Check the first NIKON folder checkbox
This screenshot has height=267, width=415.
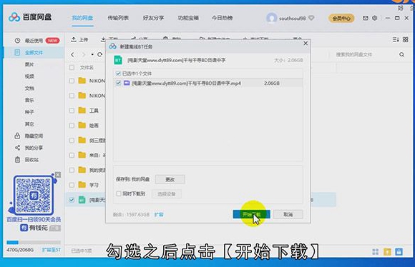pos(72,81)
